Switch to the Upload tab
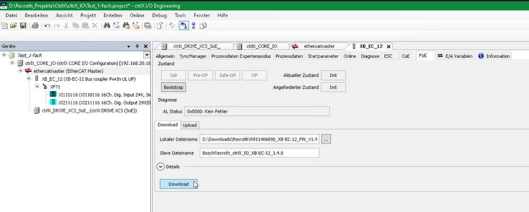Image resolution: width=529 pixels, height=212 pixels. [x=189, y=125]
